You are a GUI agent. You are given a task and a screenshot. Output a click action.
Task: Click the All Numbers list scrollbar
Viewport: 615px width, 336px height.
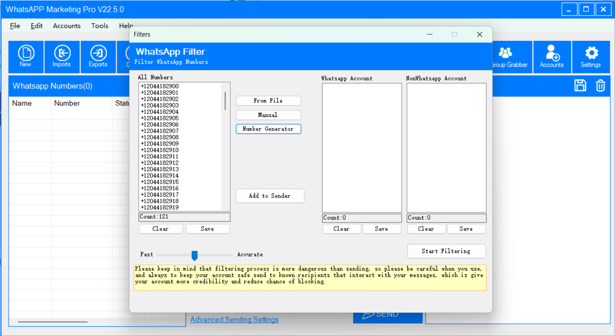(x=225, y=101)
